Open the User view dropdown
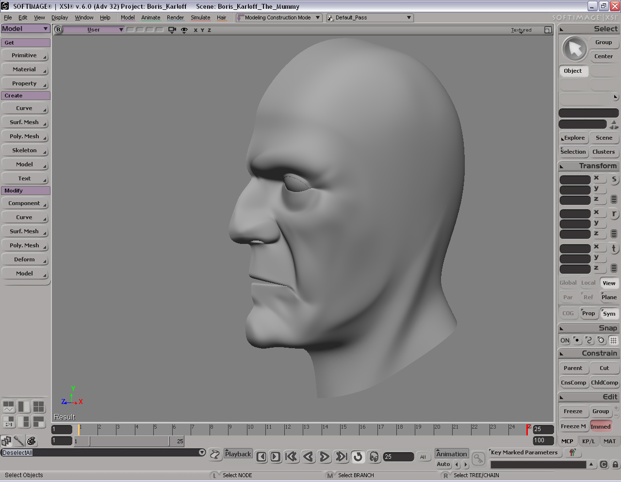 [x=94, y=30]
